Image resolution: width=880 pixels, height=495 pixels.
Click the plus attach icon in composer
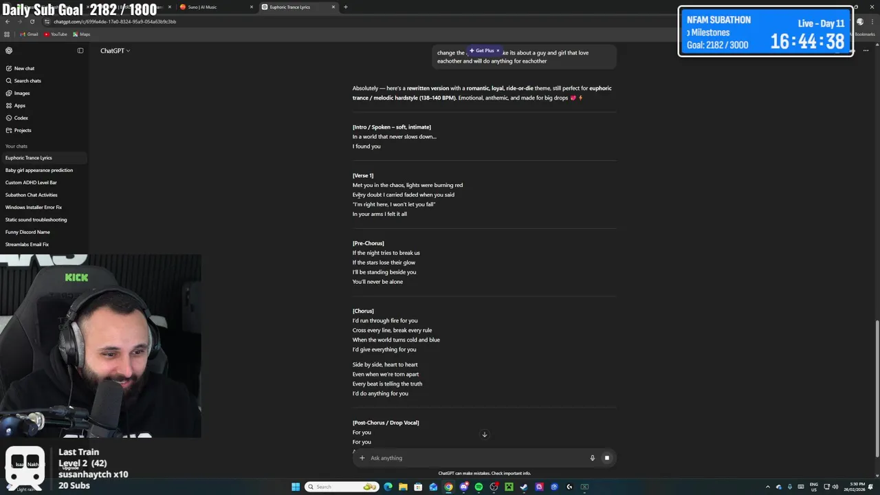tap(362, 458)
